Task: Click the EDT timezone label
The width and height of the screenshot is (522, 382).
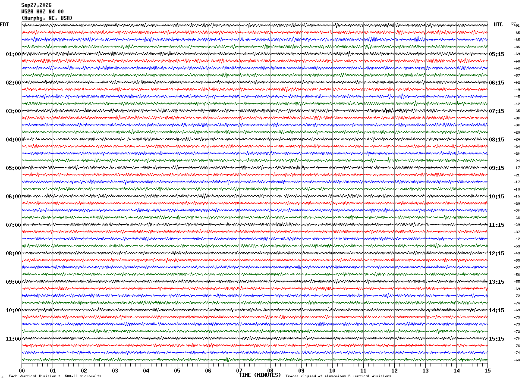Action: click(4, 25)
